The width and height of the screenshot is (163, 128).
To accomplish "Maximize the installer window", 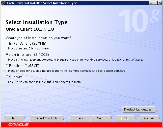I will pyautogui.click(x=155, y=3).
